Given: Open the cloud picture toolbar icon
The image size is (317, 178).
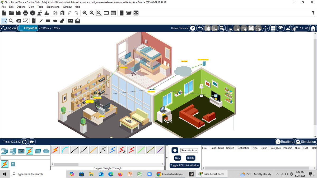Looking at the screenshot, I should [x=136, y=13].
